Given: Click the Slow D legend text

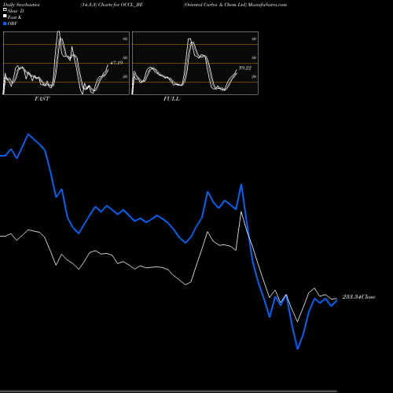Looking at the screenshot, I should pyautogui.click(x=16, y=11).
